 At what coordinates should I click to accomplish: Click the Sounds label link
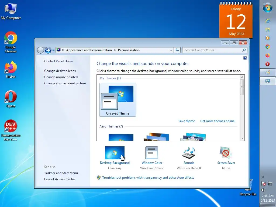189,163
